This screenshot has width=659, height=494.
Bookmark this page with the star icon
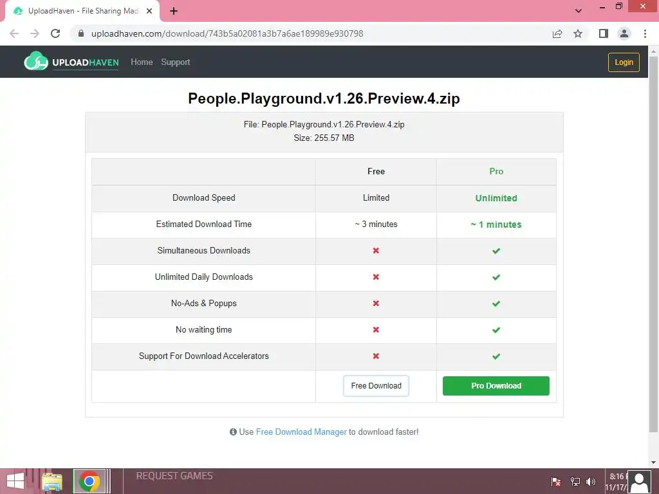pyautogui.click(x=578, y=33)
